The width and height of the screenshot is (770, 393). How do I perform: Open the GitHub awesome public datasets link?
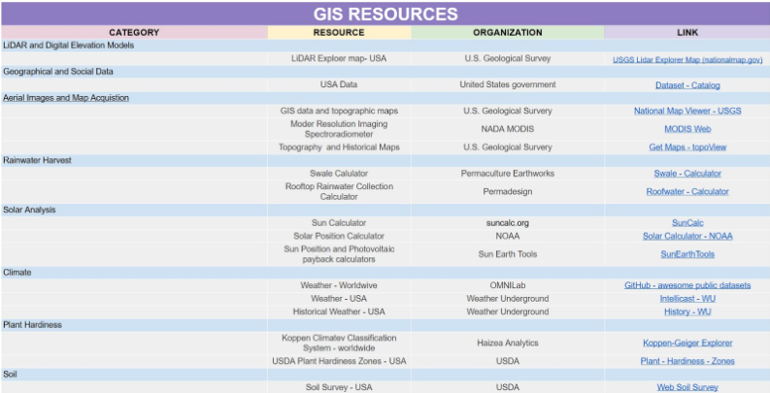click(x=687, y=285)
